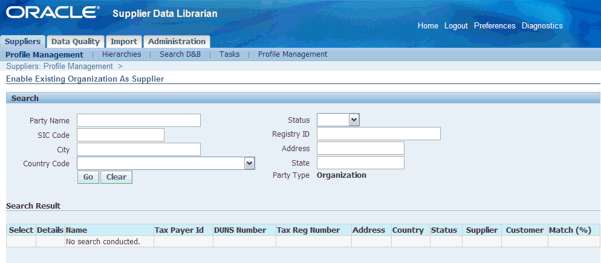
Task: Open the Tasks subtab
Action: pyautogui.click(x=230, y=54)
